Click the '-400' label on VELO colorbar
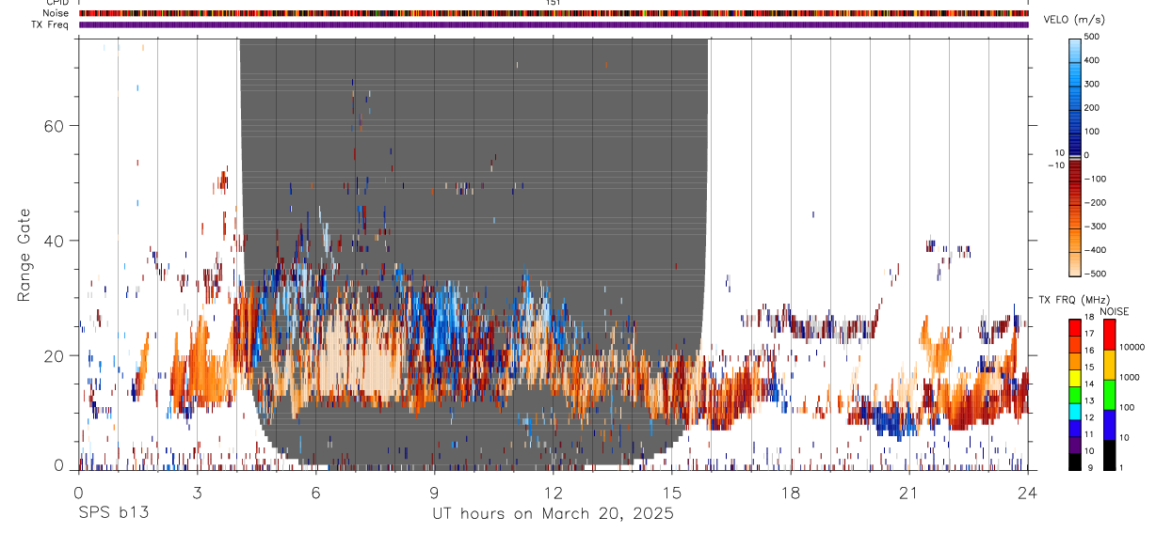This screenshot has height=533, width=1156. click(1095, 250)
